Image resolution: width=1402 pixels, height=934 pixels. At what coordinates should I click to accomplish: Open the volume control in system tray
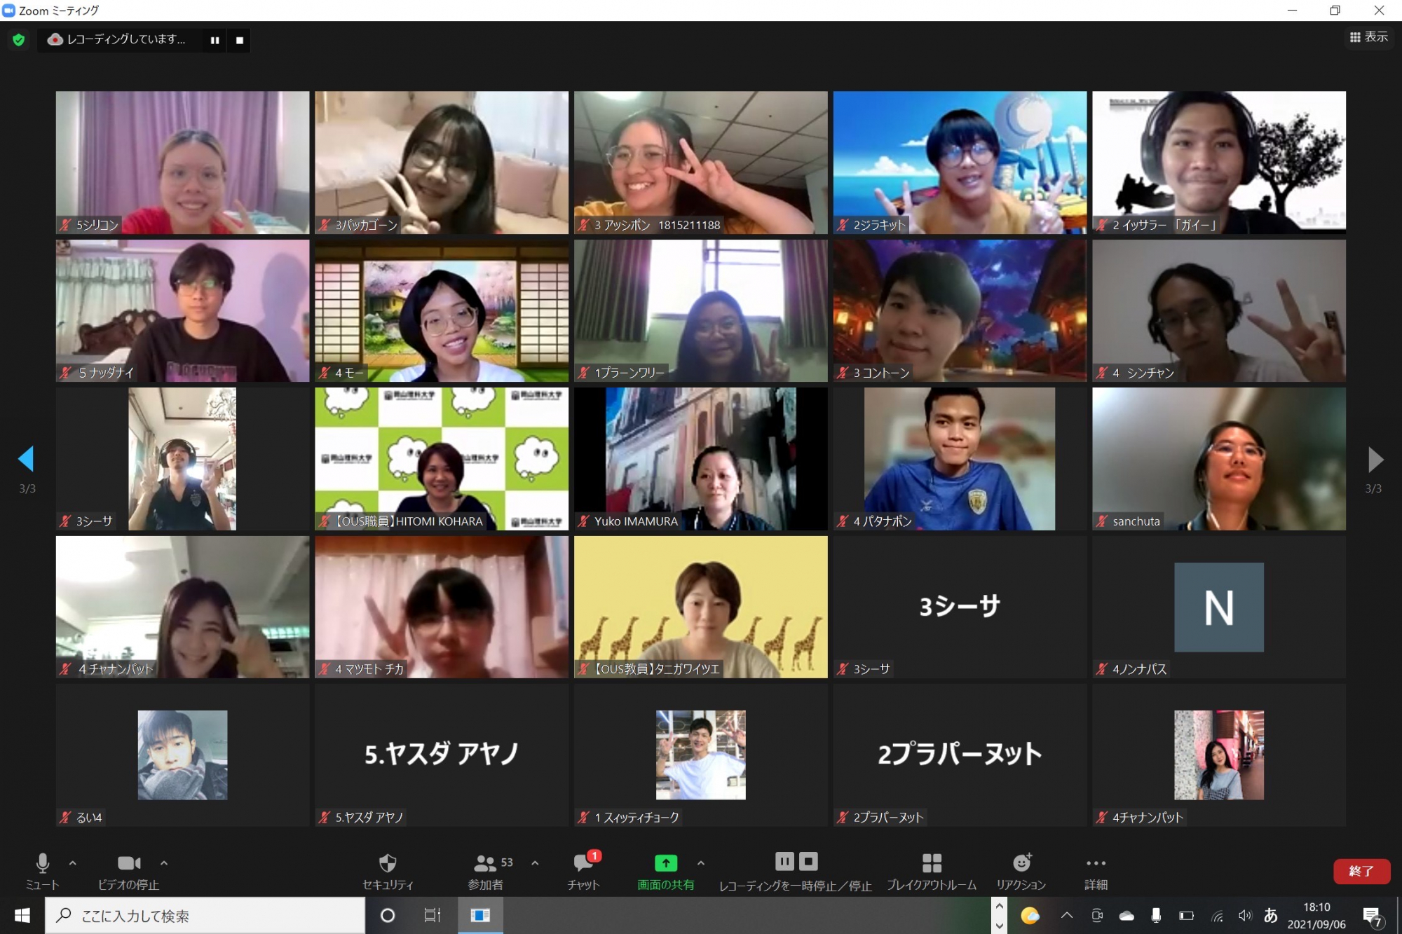[x=1245, y=915]
